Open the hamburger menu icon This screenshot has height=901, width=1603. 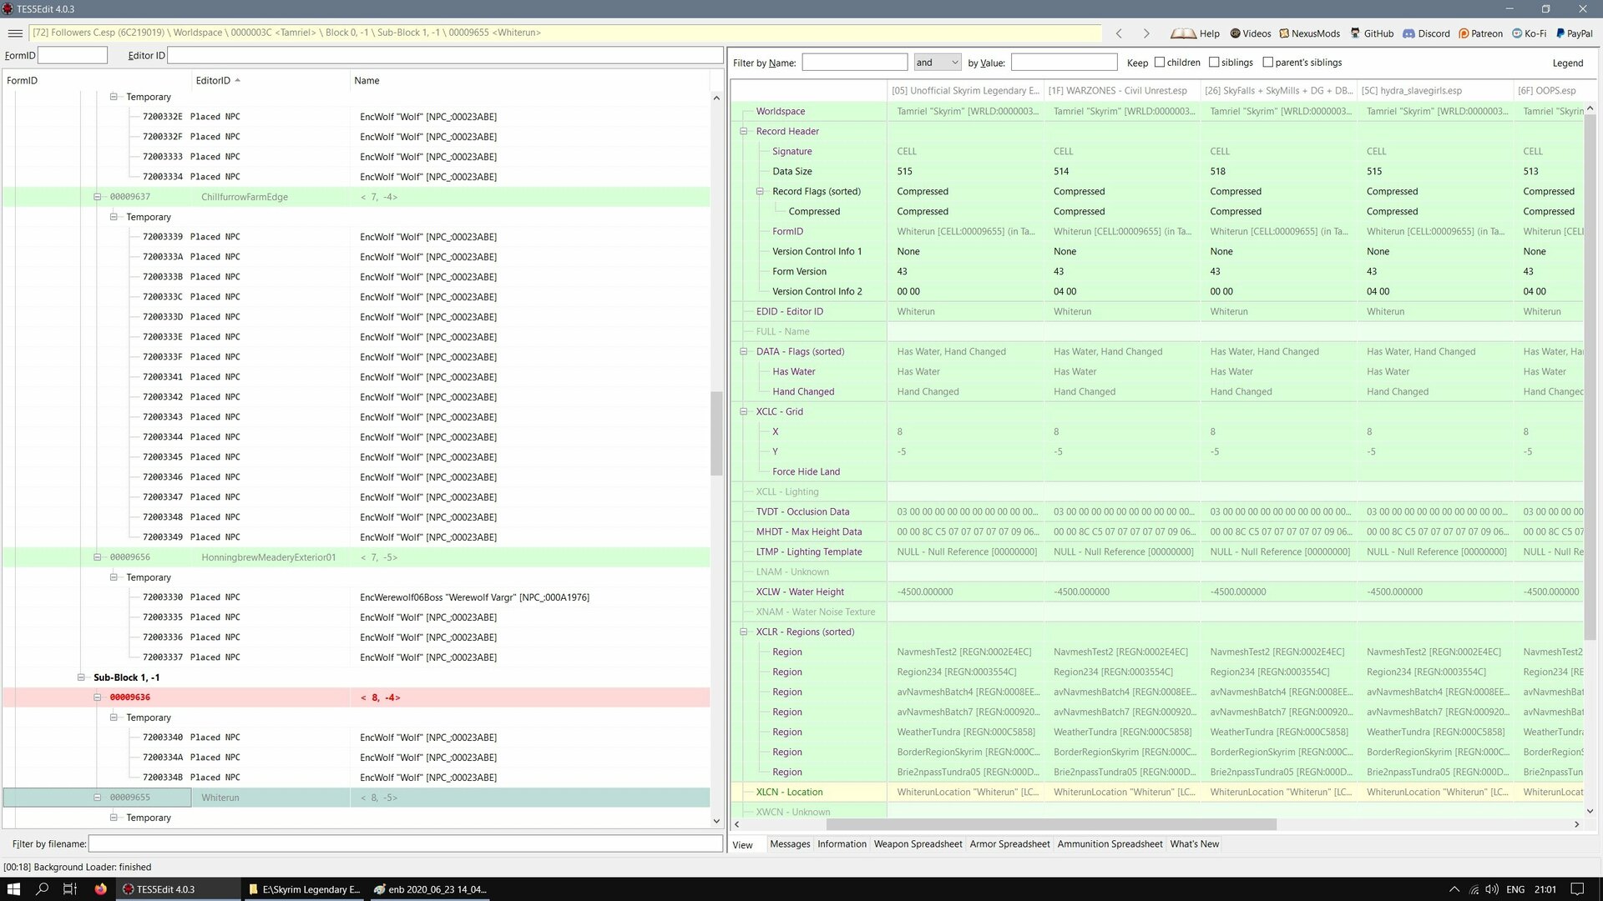(x=14, y=33)
